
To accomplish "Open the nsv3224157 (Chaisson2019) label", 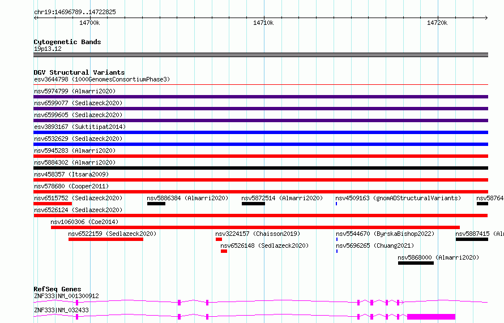I will pyautogui.click(x=258, y=234).
